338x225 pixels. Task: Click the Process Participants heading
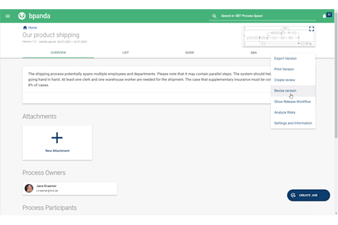coord(49,208)
